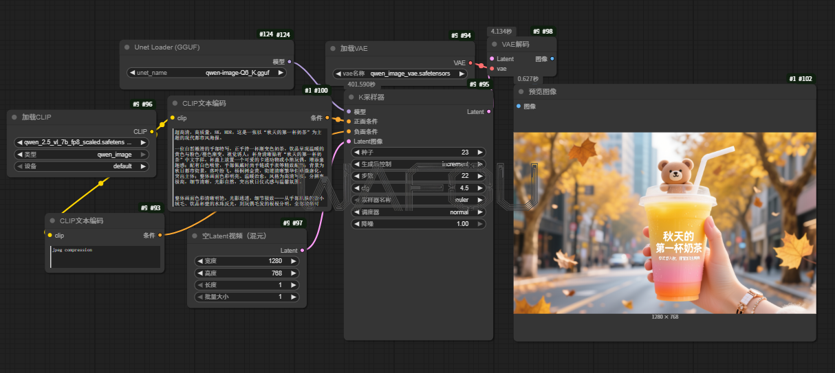Increase 步数 with its right arrow
The image size is (835, 373).
coord(480,176)
